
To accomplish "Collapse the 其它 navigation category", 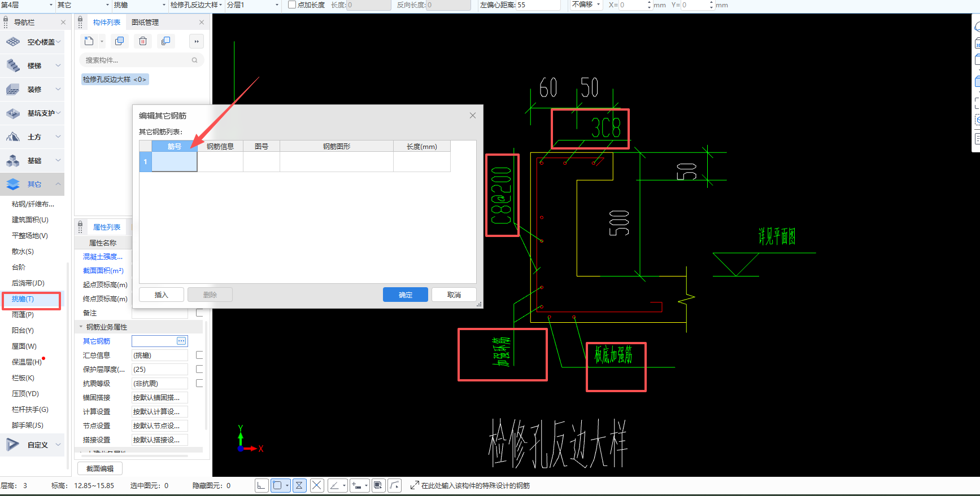I will click(x=58, y=184).
